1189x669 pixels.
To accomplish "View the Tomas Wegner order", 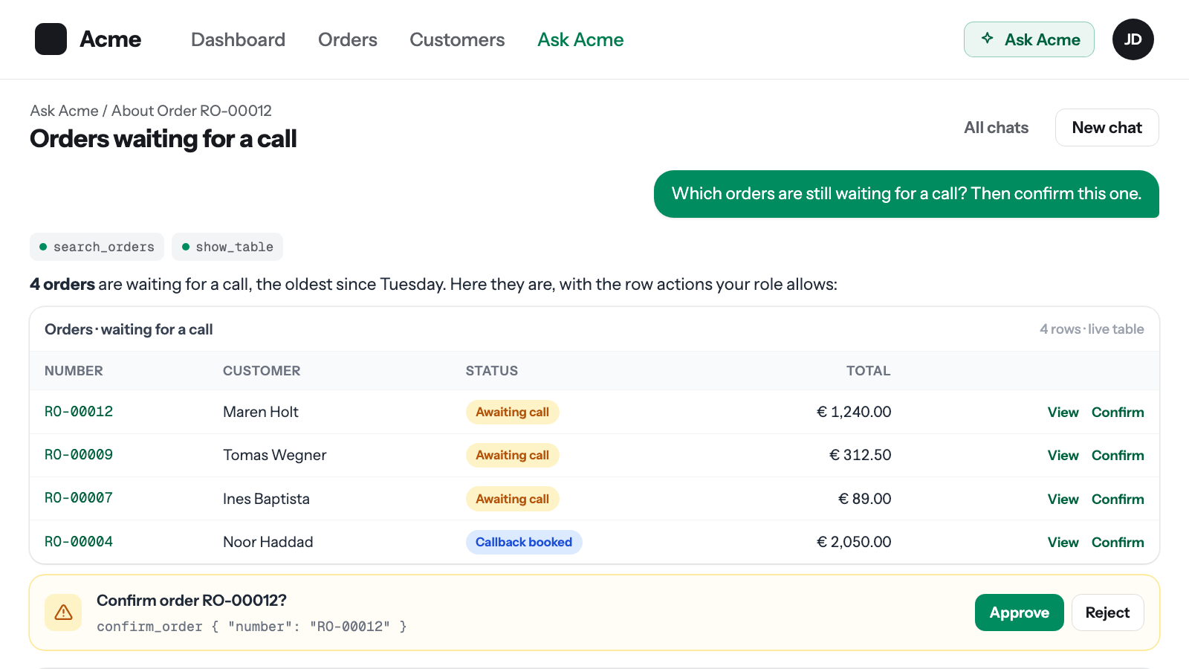I will (x=1063, y=456).
